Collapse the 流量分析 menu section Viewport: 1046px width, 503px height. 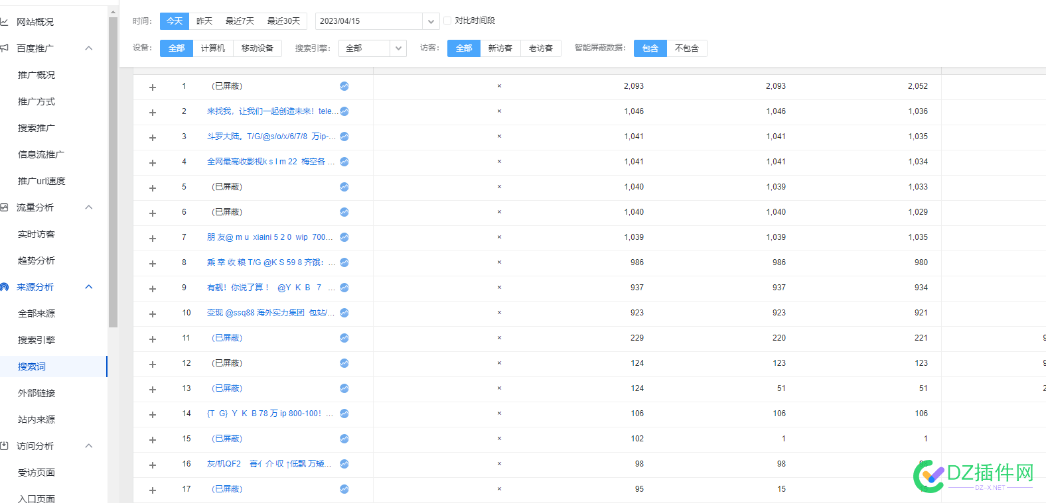pos(89,207)
